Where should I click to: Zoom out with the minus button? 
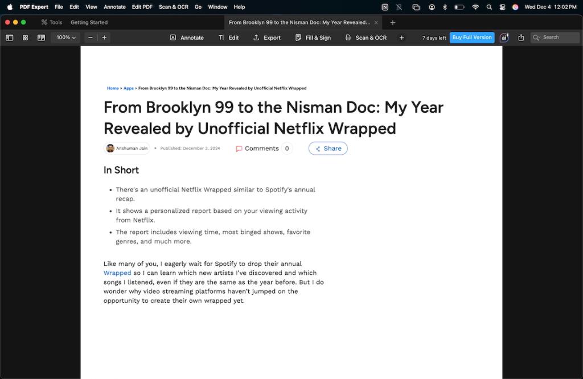tap(91, 38)
